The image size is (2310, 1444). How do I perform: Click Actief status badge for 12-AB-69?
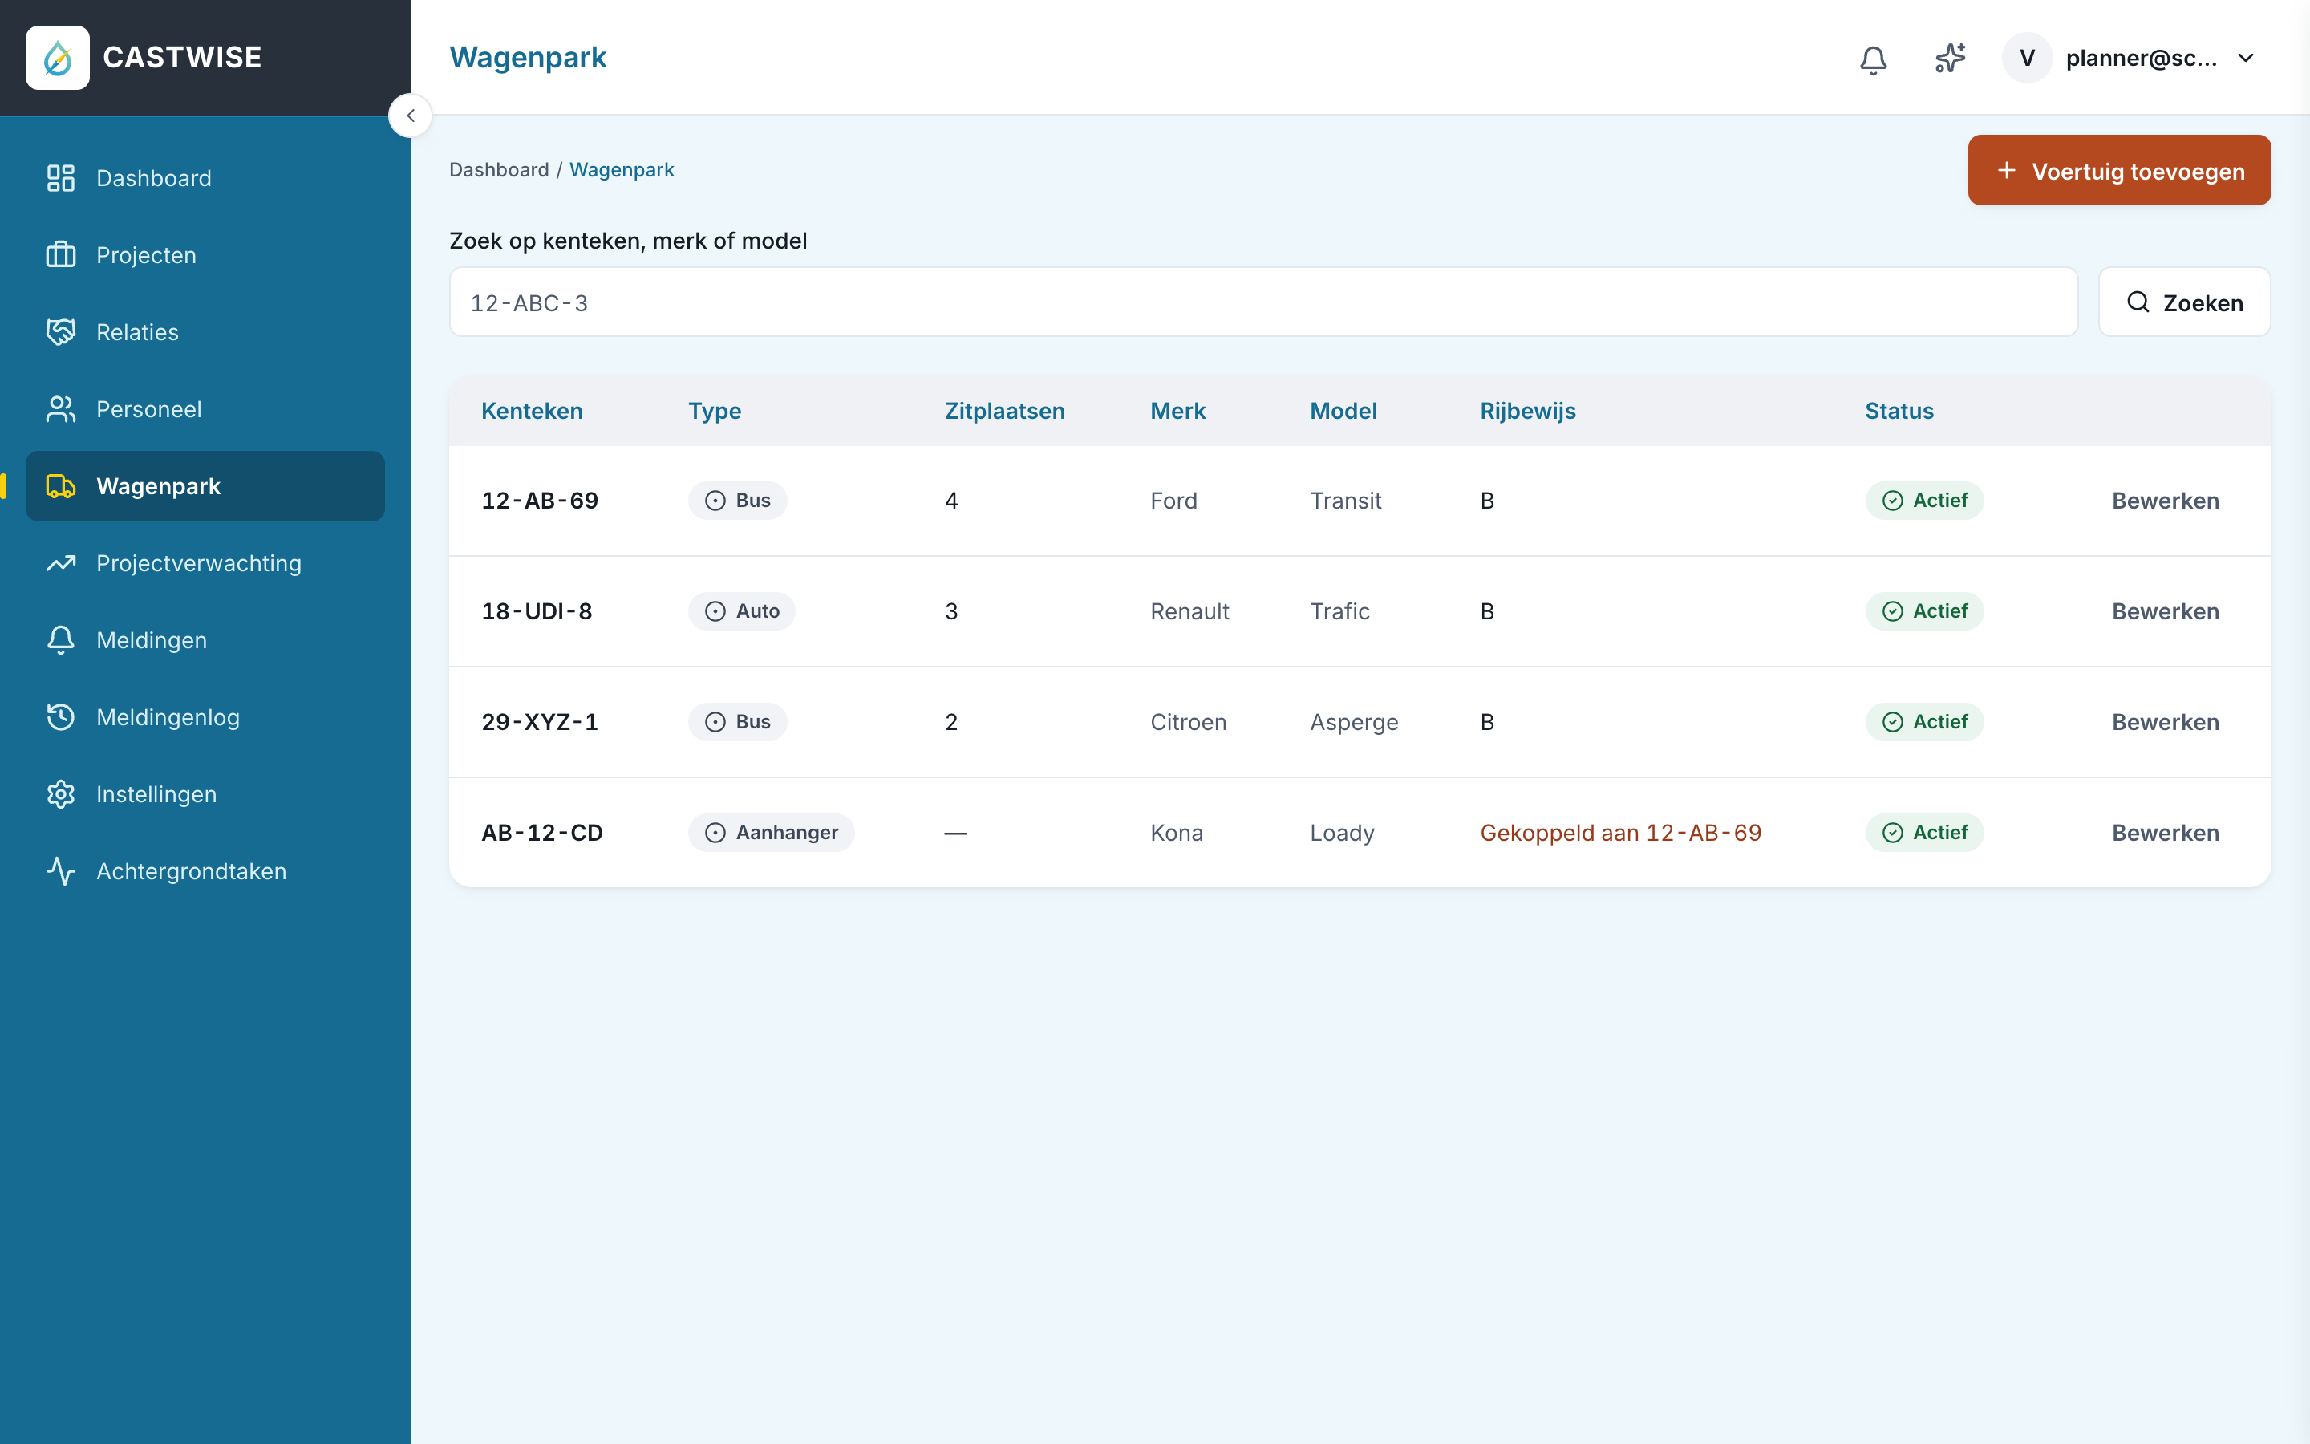1924,501
